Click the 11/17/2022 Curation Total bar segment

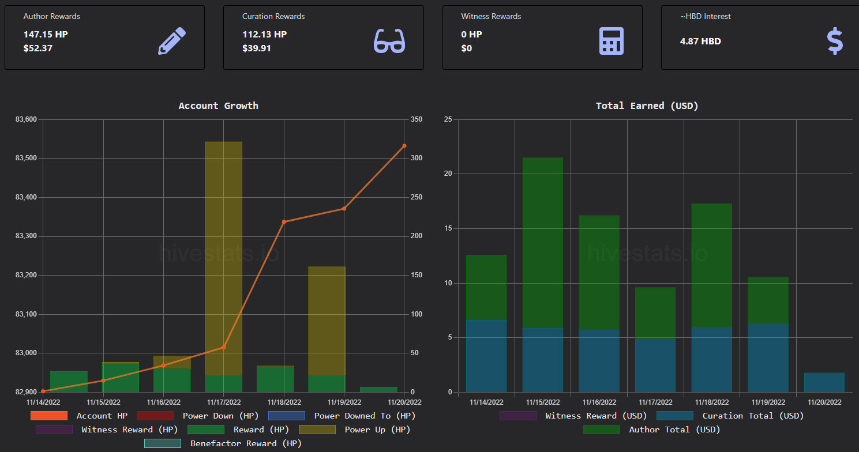(x=655, y=366)
